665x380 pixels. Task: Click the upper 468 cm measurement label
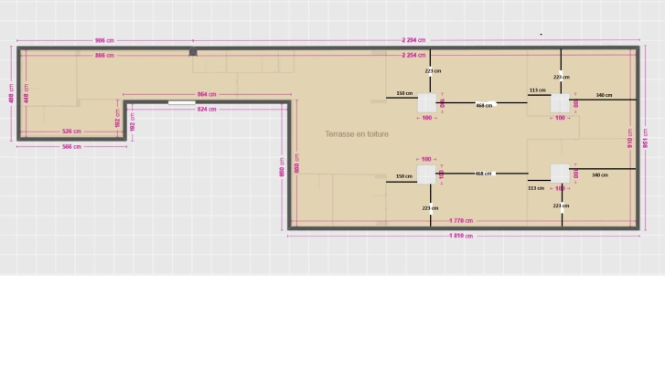tap(483, 105)
